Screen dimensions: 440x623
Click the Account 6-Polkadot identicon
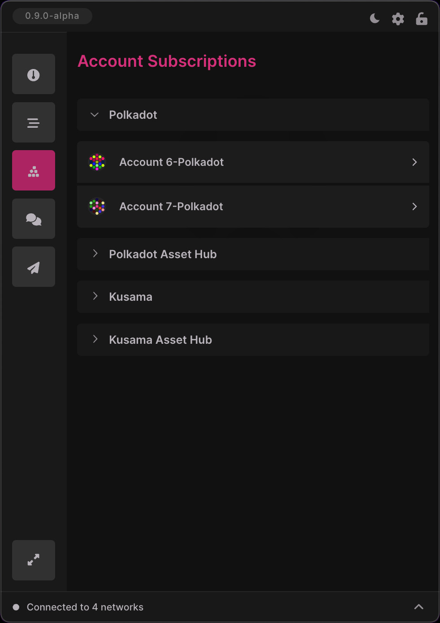click(97, 162)
